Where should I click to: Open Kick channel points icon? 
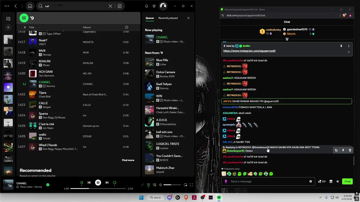[321, 182]
